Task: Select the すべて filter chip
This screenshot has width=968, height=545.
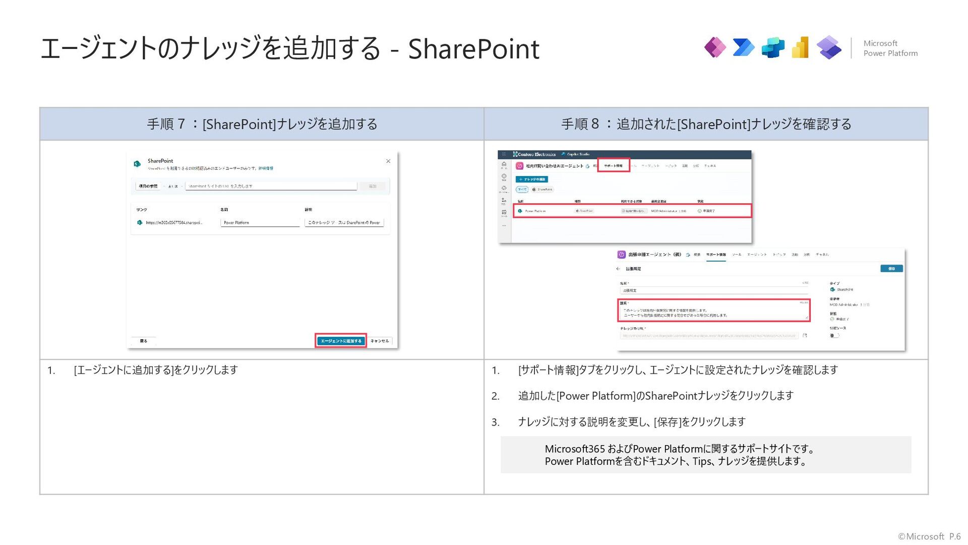Action: (x=522, y=190)
